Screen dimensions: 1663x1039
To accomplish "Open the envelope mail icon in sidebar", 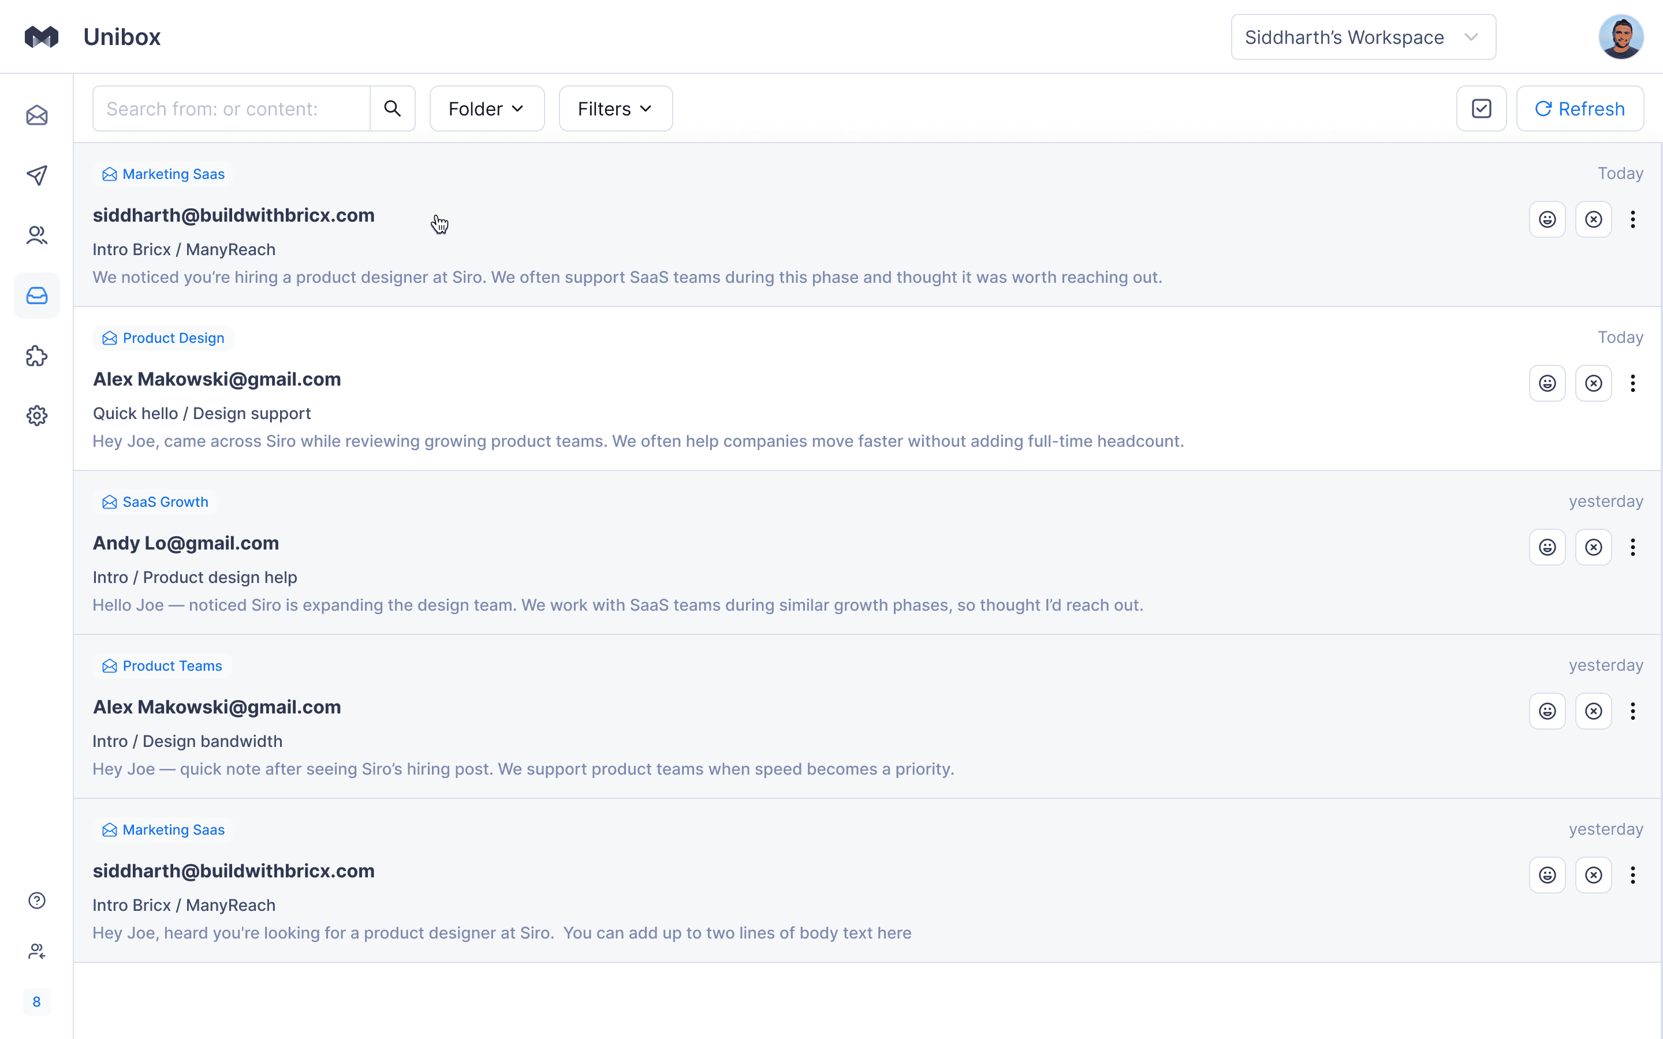I will pos(37,115).
